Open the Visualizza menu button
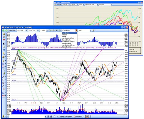Screen dimensions: 144x119 pyautogui.click(x=79, y=116)
